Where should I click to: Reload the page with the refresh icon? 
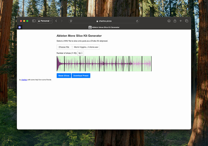[137, 21]
